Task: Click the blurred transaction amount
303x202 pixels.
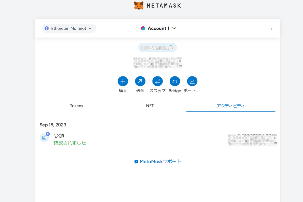Action: click(252, 139)
